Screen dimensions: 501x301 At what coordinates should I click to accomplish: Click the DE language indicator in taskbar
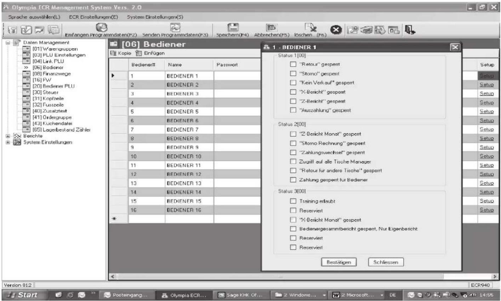pos(393,295)
